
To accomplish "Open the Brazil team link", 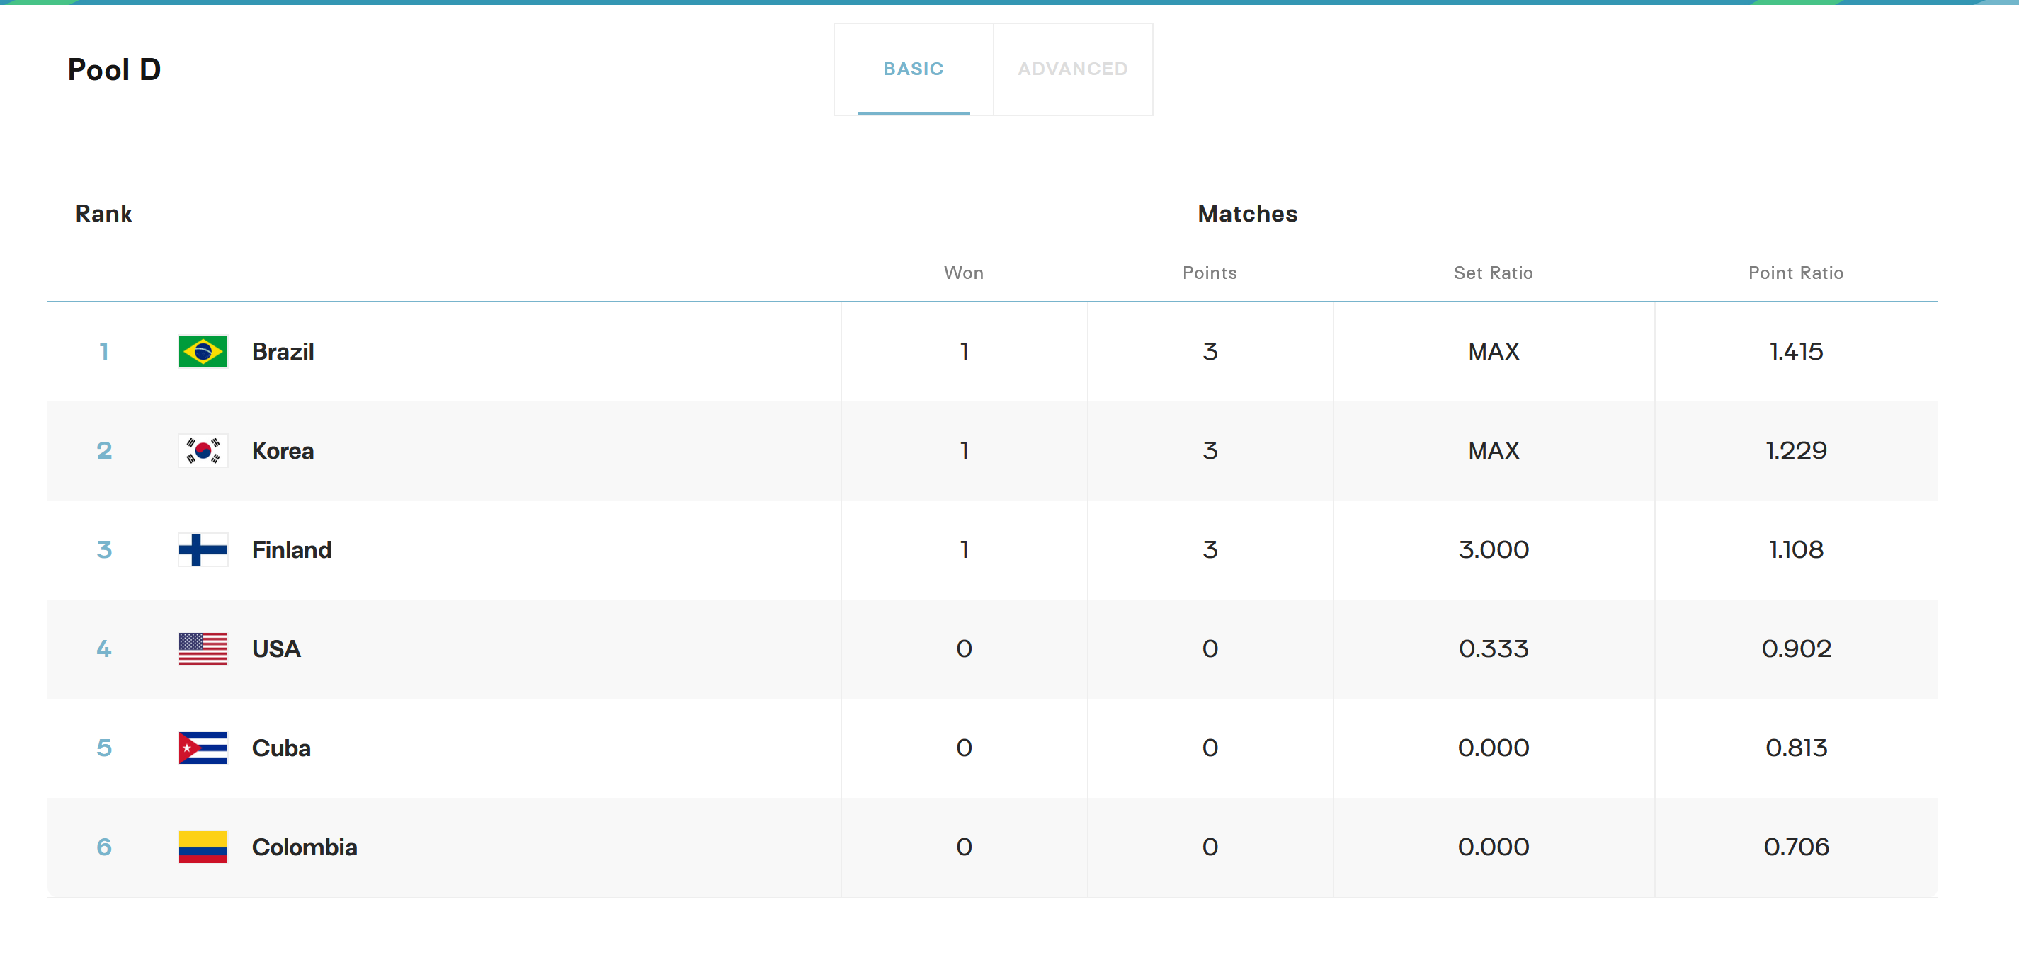I will click(x=283, y=351).
